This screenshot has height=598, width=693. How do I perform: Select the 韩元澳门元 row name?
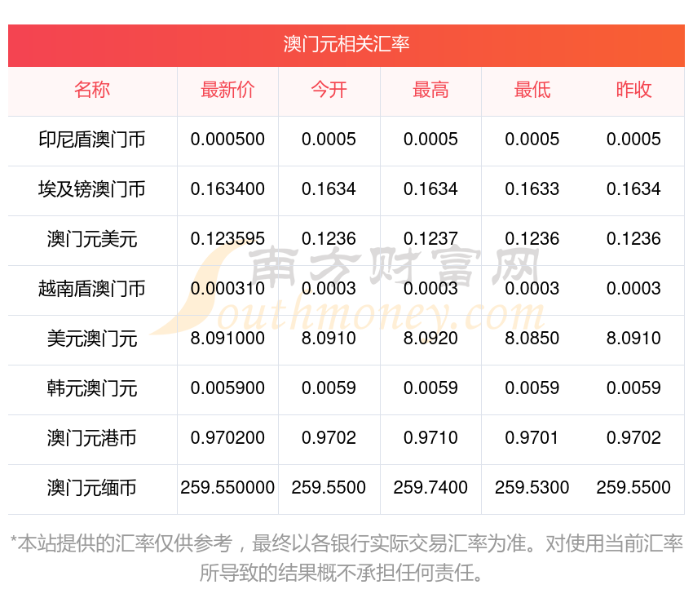tap(92, 388)
